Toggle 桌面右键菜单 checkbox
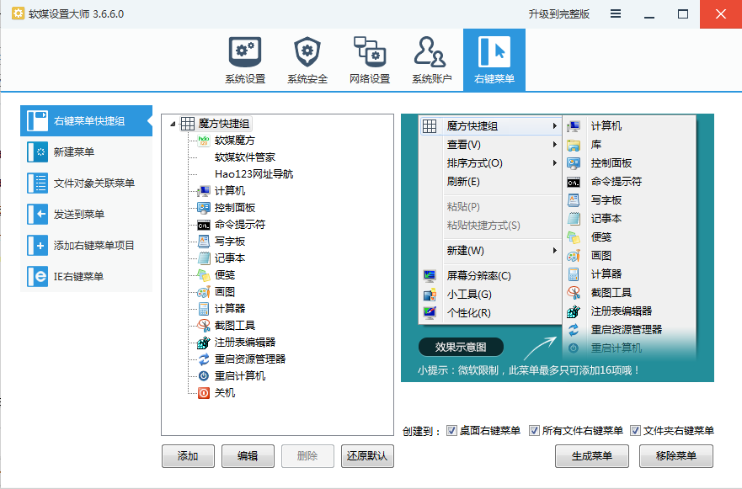This screenshot has width=742, height=489. (x=452, y=430)
